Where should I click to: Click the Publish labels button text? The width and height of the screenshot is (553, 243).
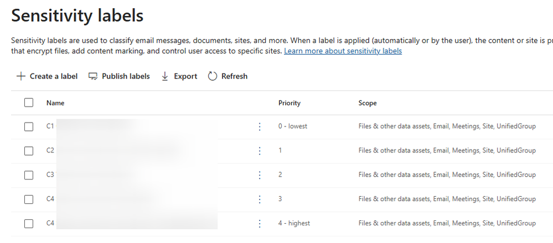pyautogui.click(x=126, y=76)
